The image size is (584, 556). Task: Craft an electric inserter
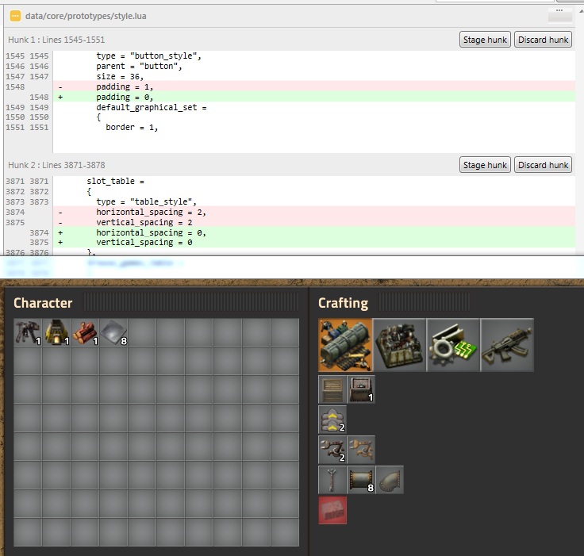pos(361,450)
